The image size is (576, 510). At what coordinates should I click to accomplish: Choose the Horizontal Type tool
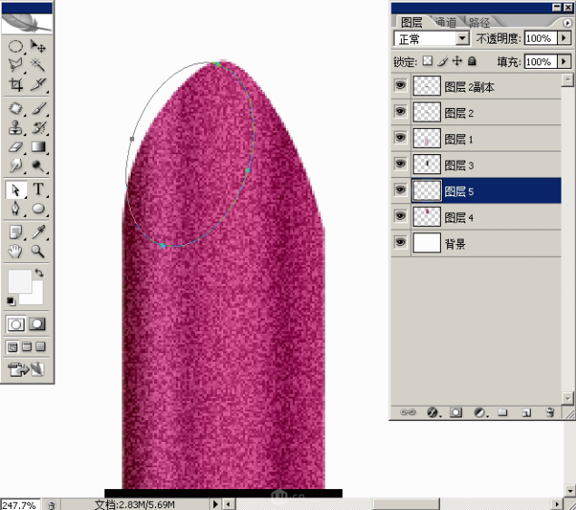click(x=39, y=190)
